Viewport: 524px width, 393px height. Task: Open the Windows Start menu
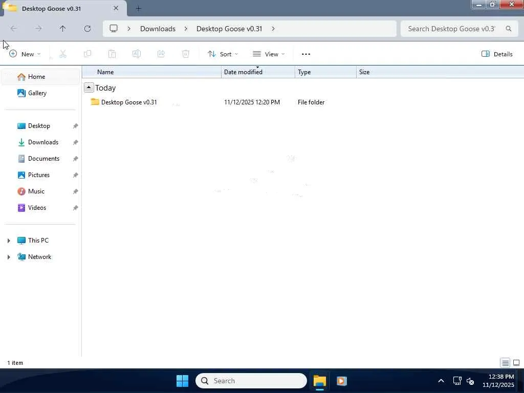pyautogui.click(x=183, y=381)
